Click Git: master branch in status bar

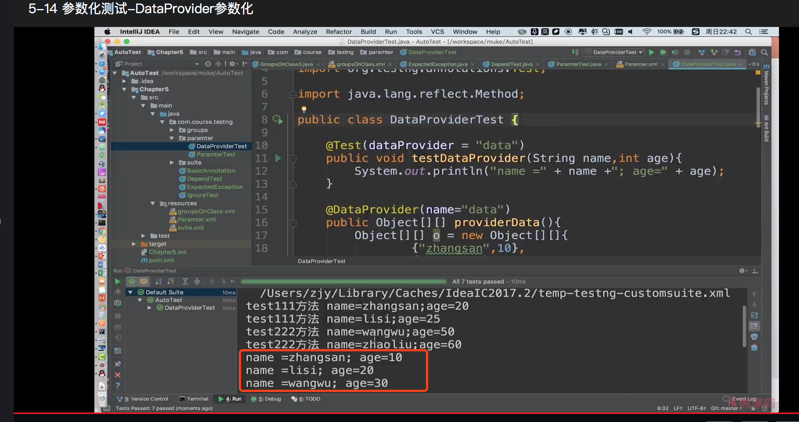tap(726, 408)
